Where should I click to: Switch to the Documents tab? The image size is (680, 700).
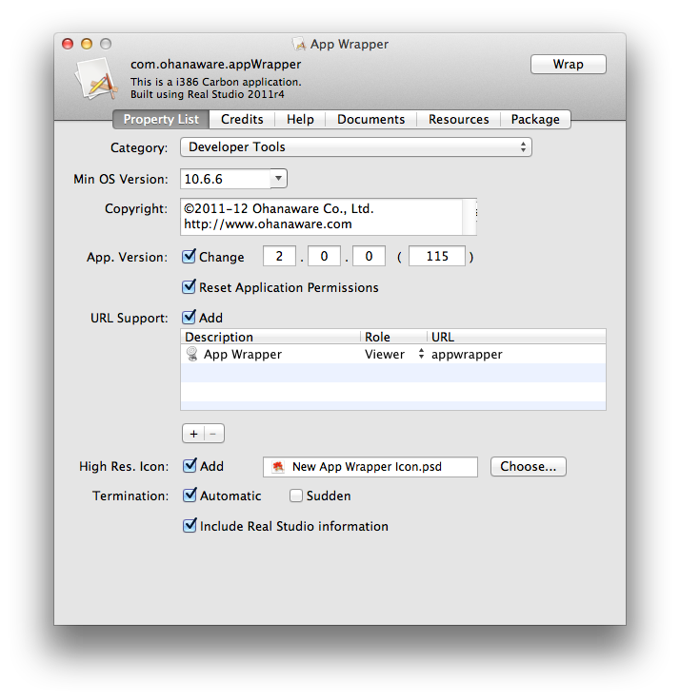click(x=370, y=119)
